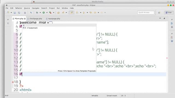This screenshot has width=175, height=98.
Task: Focus the Quick Access search field
Action: [146, 13]
